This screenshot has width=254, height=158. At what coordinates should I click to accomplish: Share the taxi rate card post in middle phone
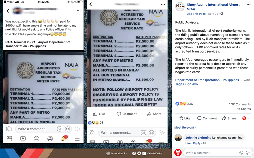pyautogui.click(x=154, y=114)
